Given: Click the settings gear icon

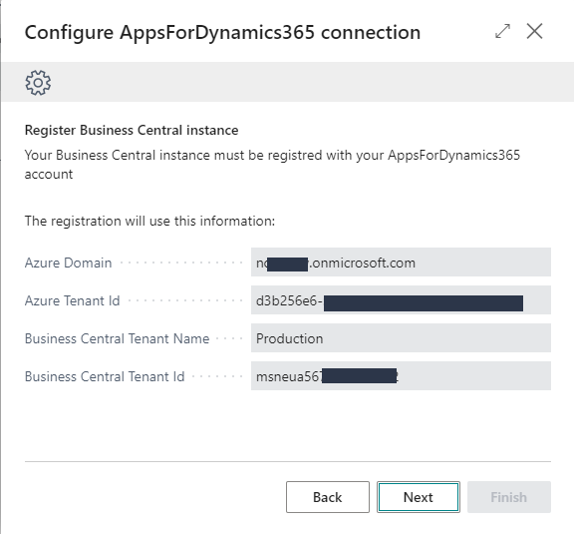Looking at the screenshot, I should (x=38, y=83).
